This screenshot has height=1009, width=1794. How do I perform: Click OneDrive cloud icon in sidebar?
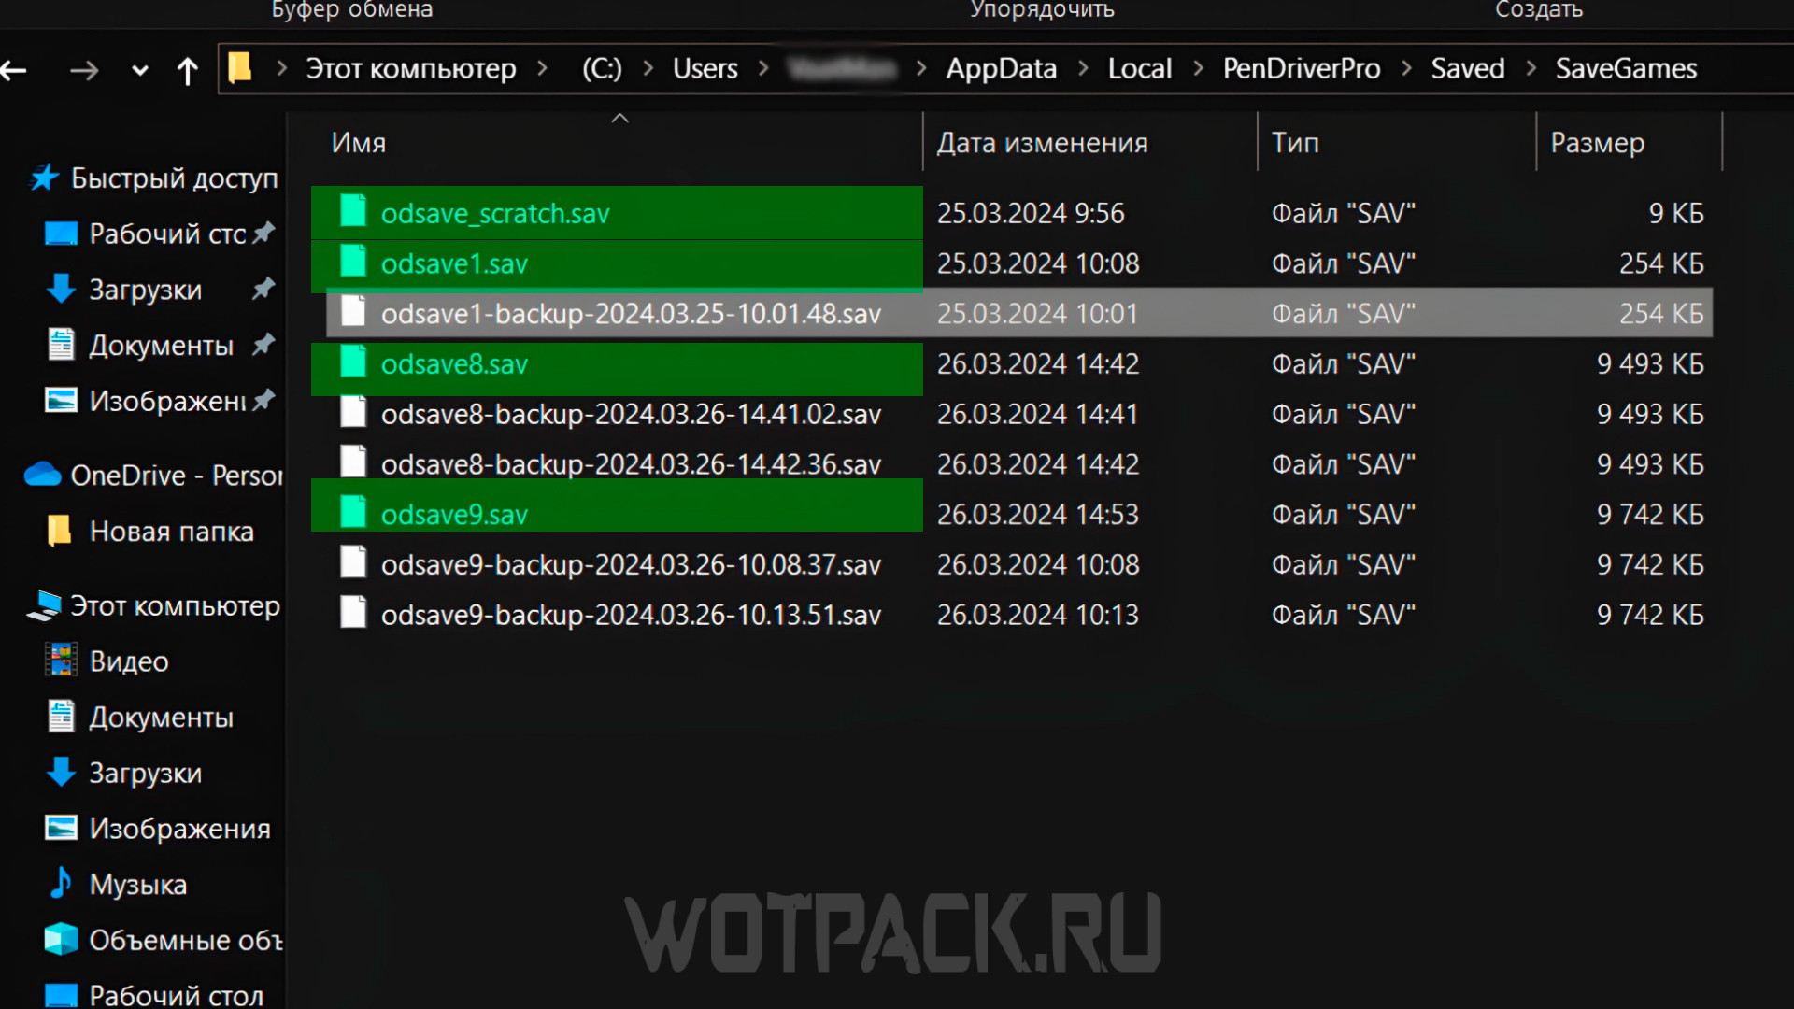pyautogui.click(x=43, y=475)
